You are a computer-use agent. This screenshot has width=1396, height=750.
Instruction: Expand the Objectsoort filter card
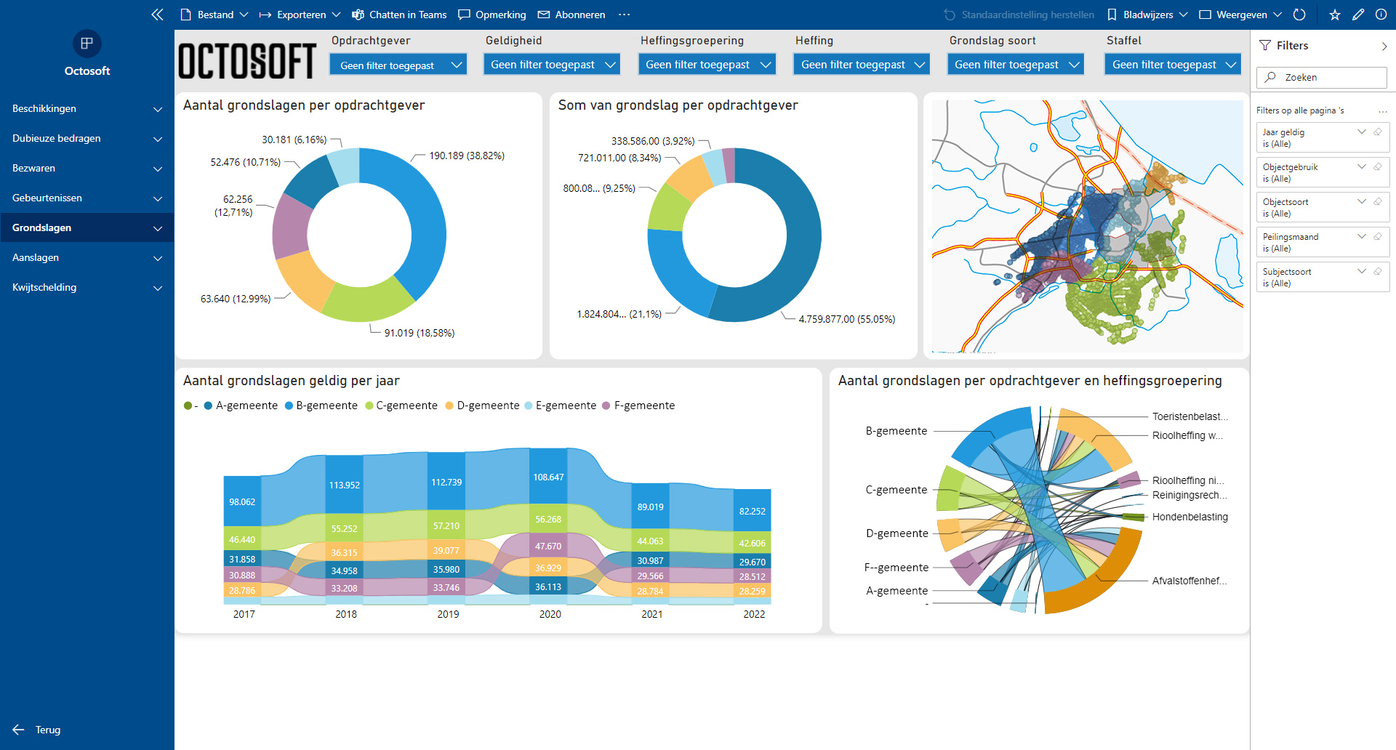[x=1362, y=202]
